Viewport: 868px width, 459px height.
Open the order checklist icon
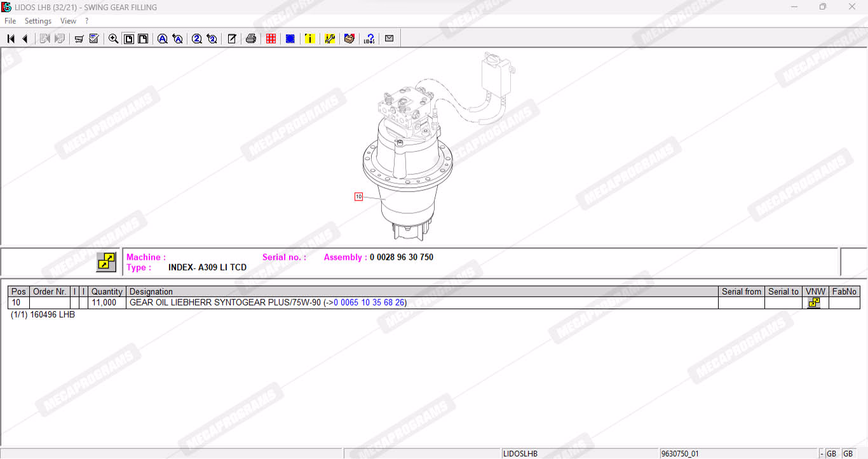tap(94, 39)
